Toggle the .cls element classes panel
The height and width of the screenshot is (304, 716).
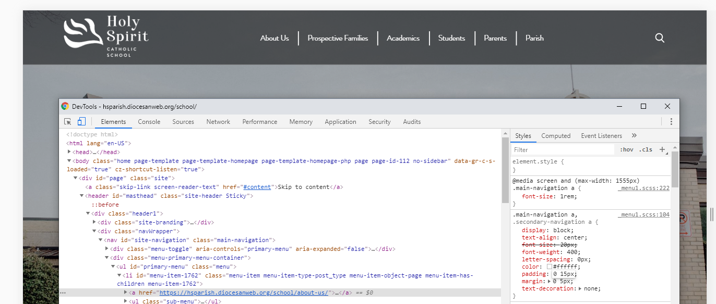646,149
